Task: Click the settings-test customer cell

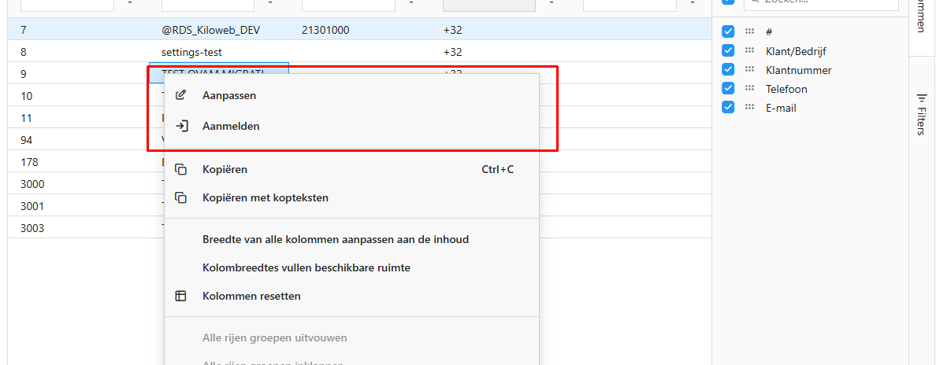Action: pyautogui.click(x=191, y=52)
